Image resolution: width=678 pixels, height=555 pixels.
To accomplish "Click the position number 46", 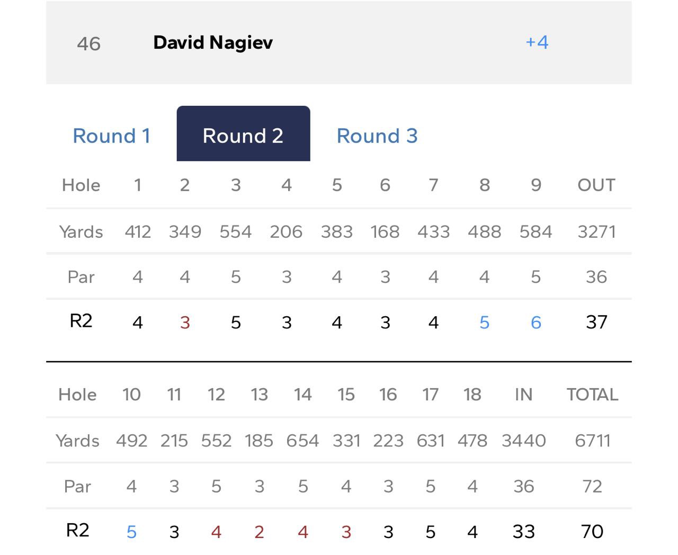I will click(x=88, y=43).
